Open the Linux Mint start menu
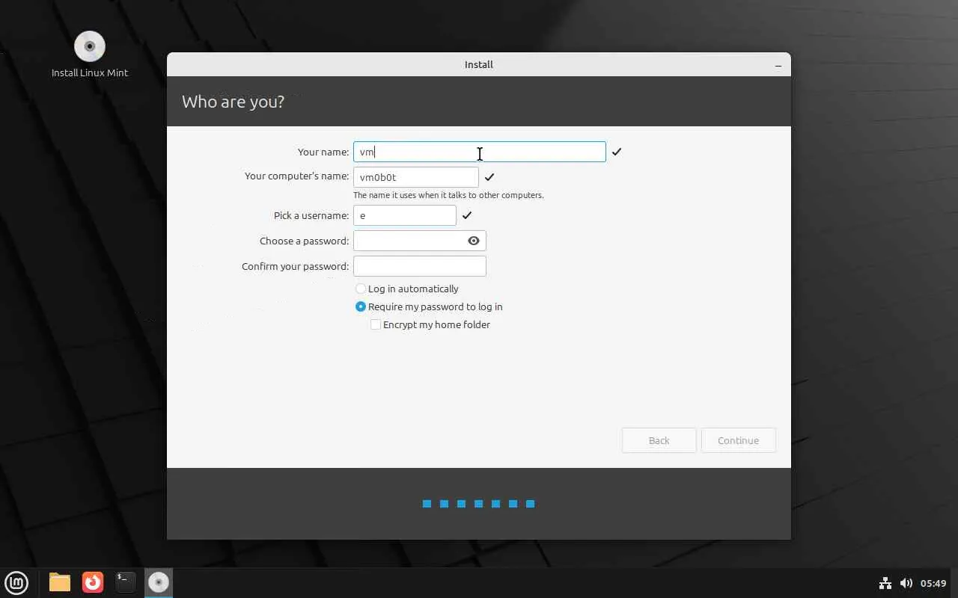The width and height of the screenshot is (958, 598). [x=16, y=582]
